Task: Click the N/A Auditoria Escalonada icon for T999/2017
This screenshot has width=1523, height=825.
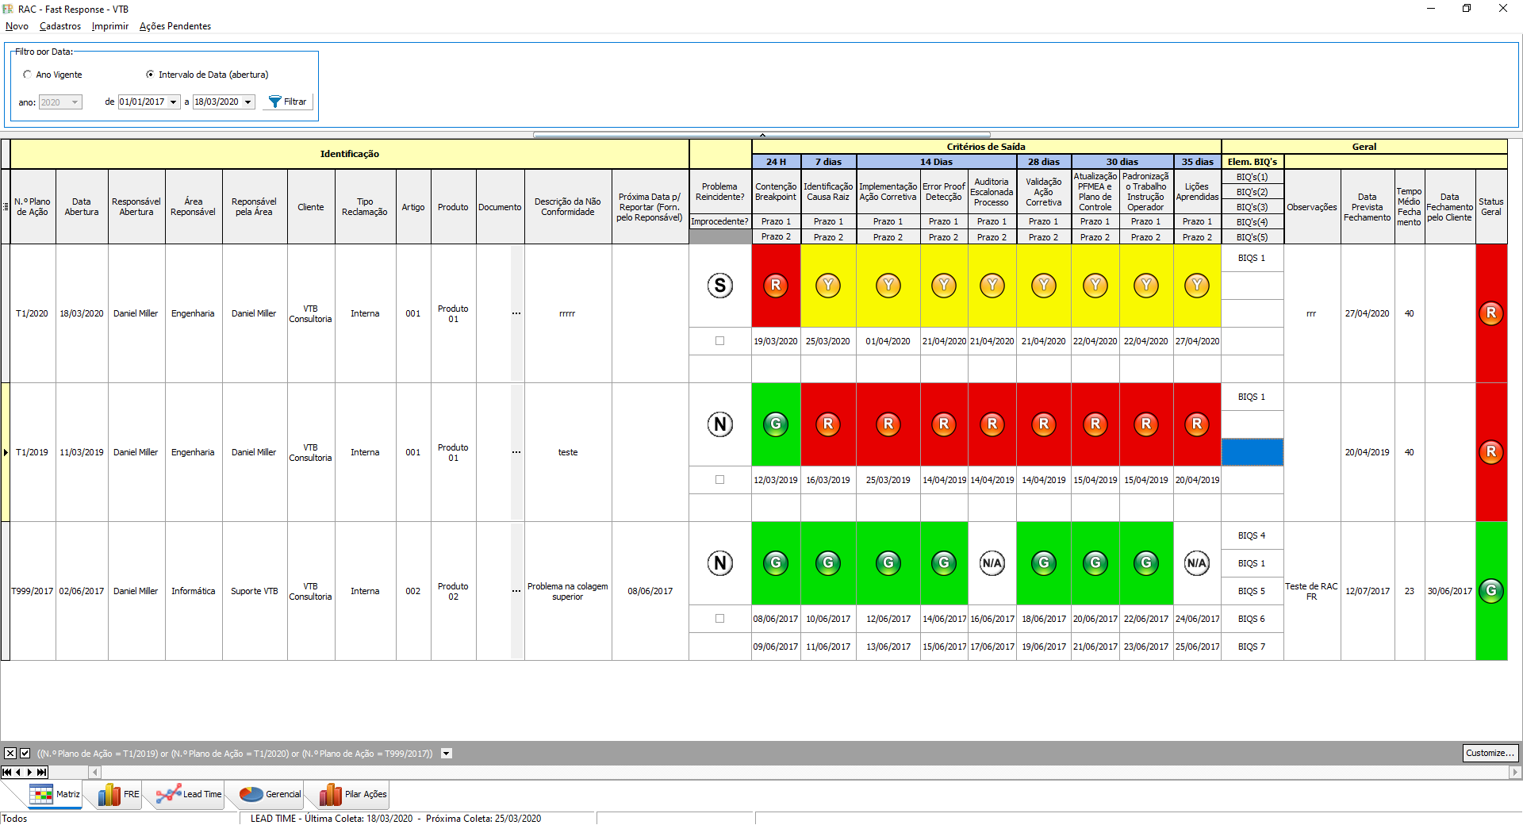Action: 992,563
